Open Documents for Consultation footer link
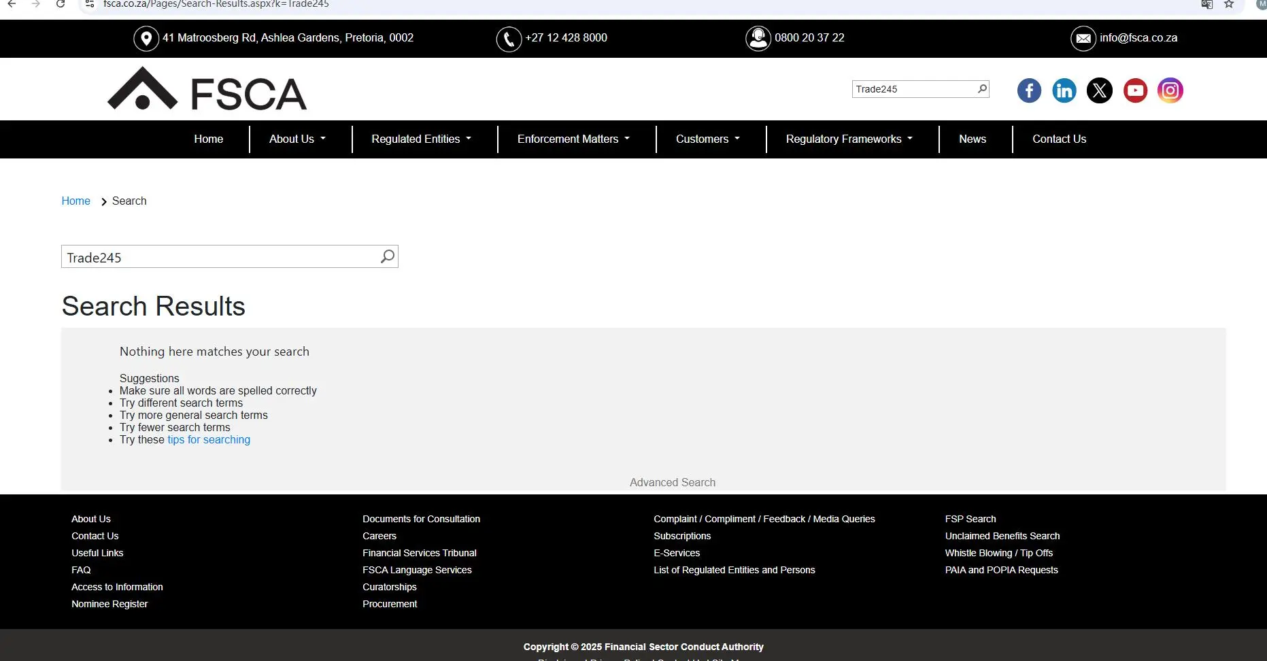Viewport: 1267px width, 661px height. click(421, 519)
